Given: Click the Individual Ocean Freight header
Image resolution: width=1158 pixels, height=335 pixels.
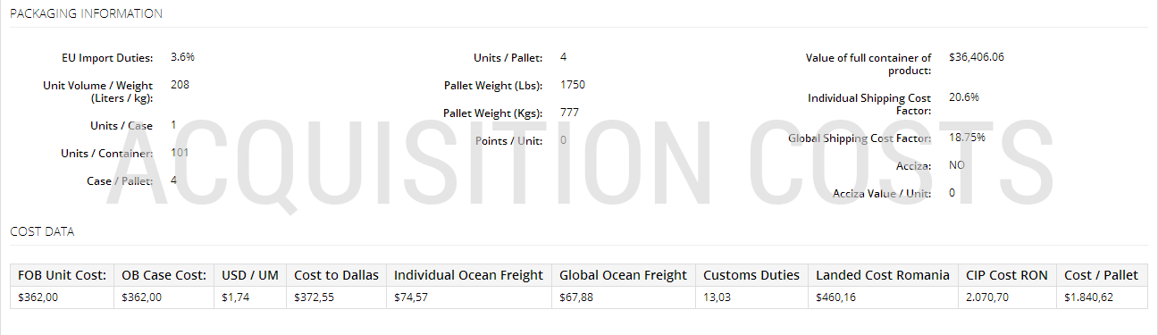Looking at the screenshot, I should click(468, 275).
